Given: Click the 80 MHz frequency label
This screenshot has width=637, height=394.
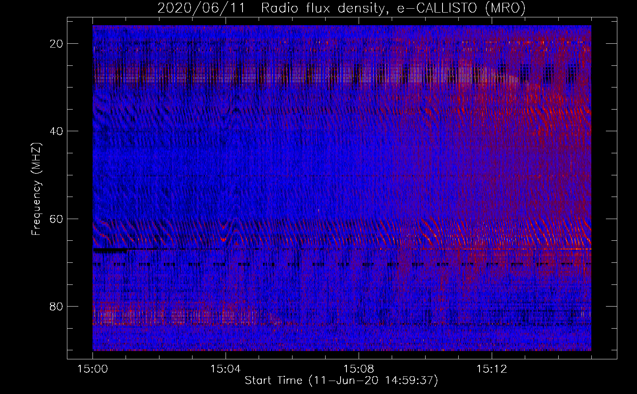Looking at the screenshot, I should tap(56, 306).
